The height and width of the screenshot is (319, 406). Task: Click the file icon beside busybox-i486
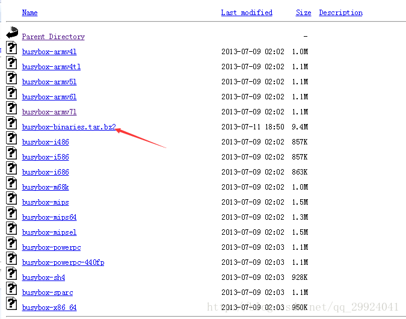pos(11,138)
